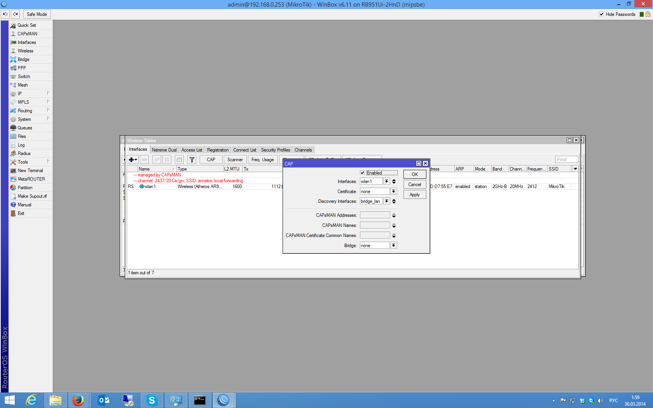
Task: Open Firefox from the taskbar
Action: click(x=78, y=400)
